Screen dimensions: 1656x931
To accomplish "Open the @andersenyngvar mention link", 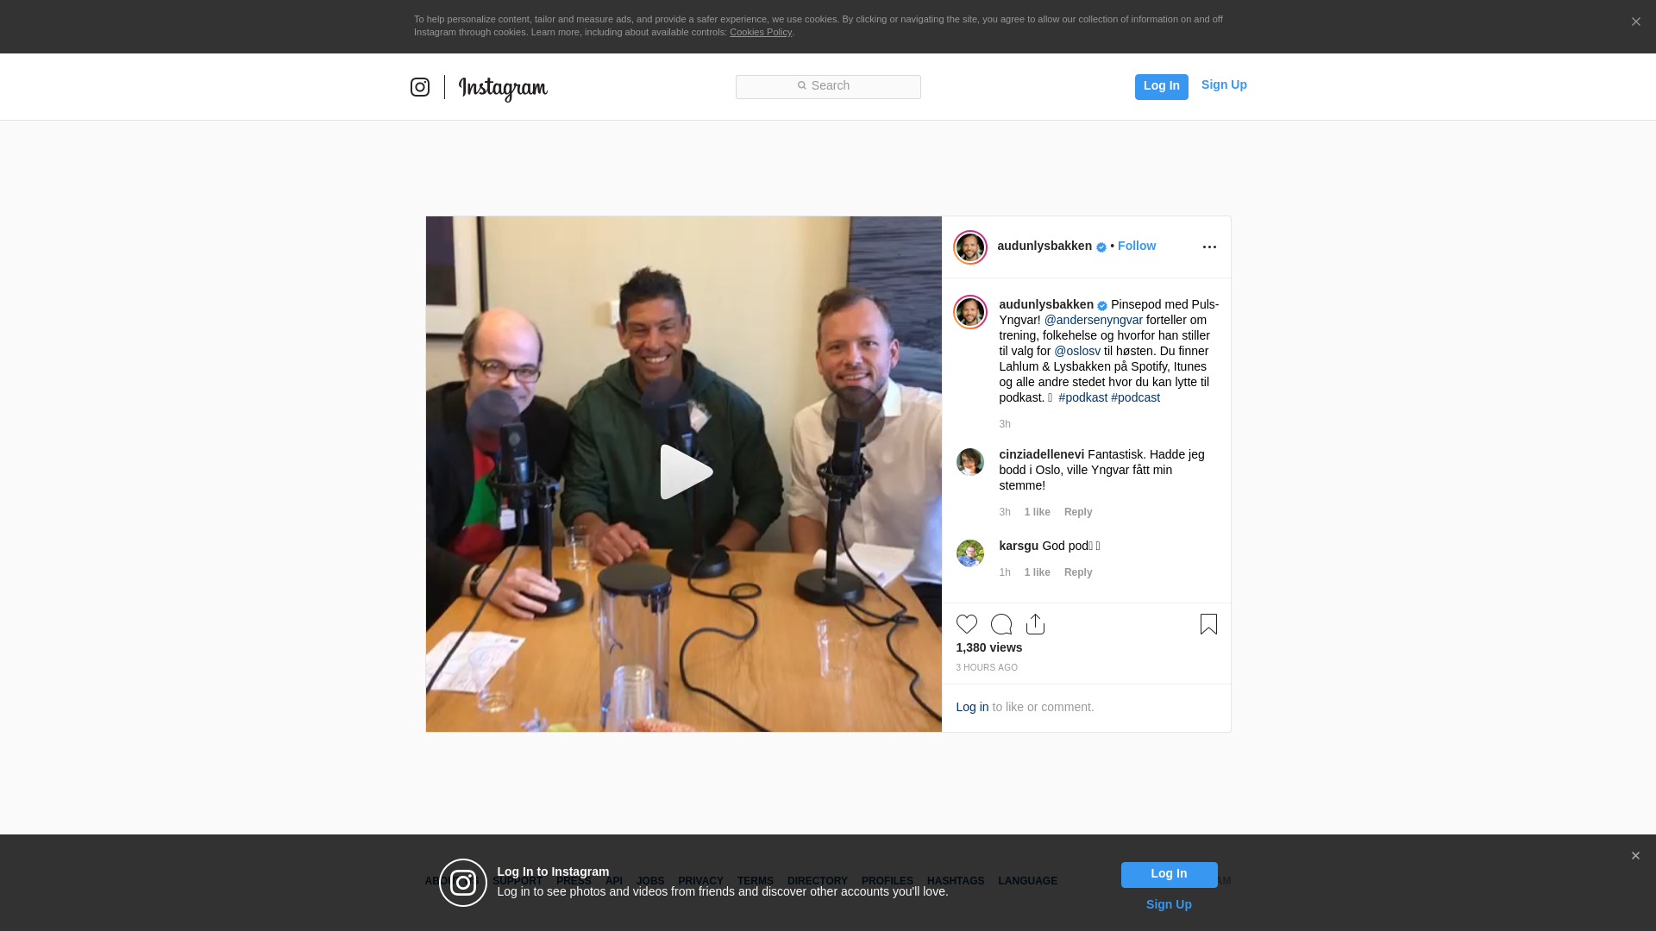I will [1093, 320].
